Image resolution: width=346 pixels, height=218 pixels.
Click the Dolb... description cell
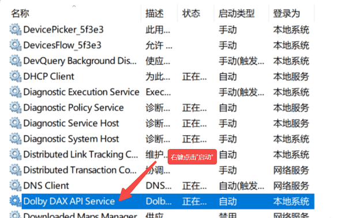tap(159, 201)
